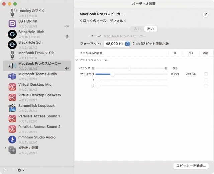The height and width of the screenshot is (174, 214).
Task: Click the -33.64 dB value
Action: click(191, 74)
